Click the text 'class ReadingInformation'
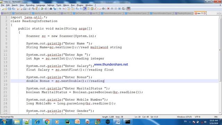The image size is (222, 125). pos(34,21)
